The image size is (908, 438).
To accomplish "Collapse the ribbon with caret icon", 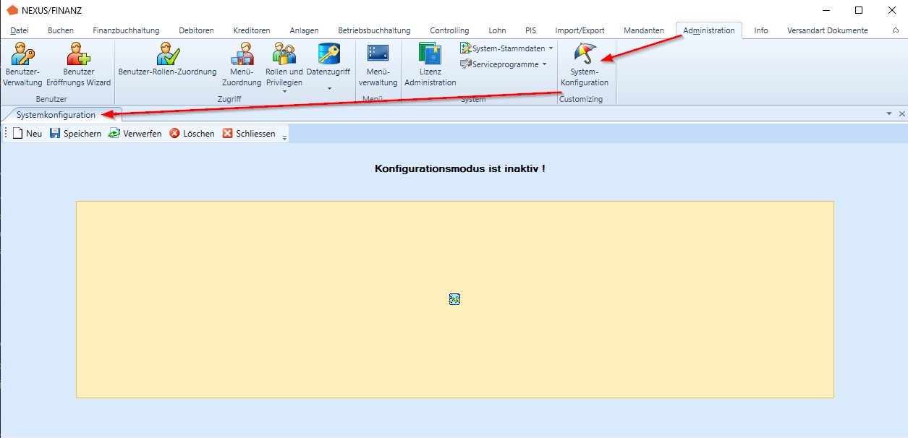I will 896,30.
